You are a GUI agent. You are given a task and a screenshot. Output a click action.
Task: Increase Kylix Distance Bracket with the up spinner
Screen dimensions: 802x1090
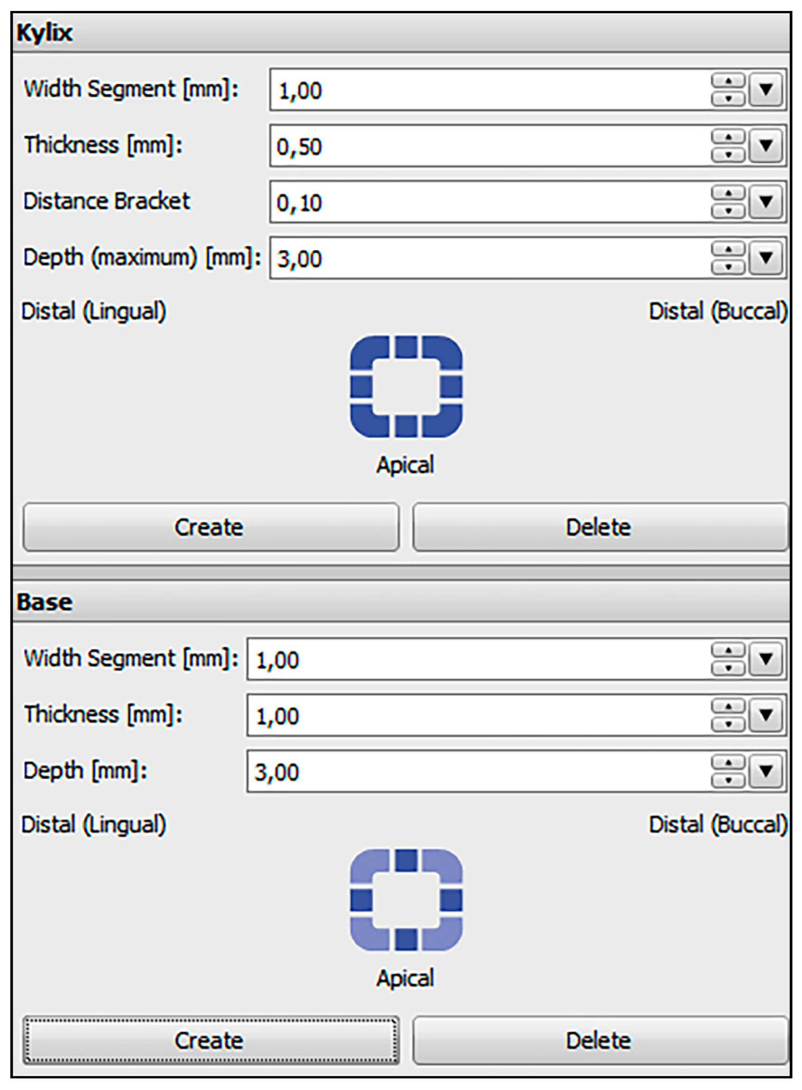(x=727, y=193)
